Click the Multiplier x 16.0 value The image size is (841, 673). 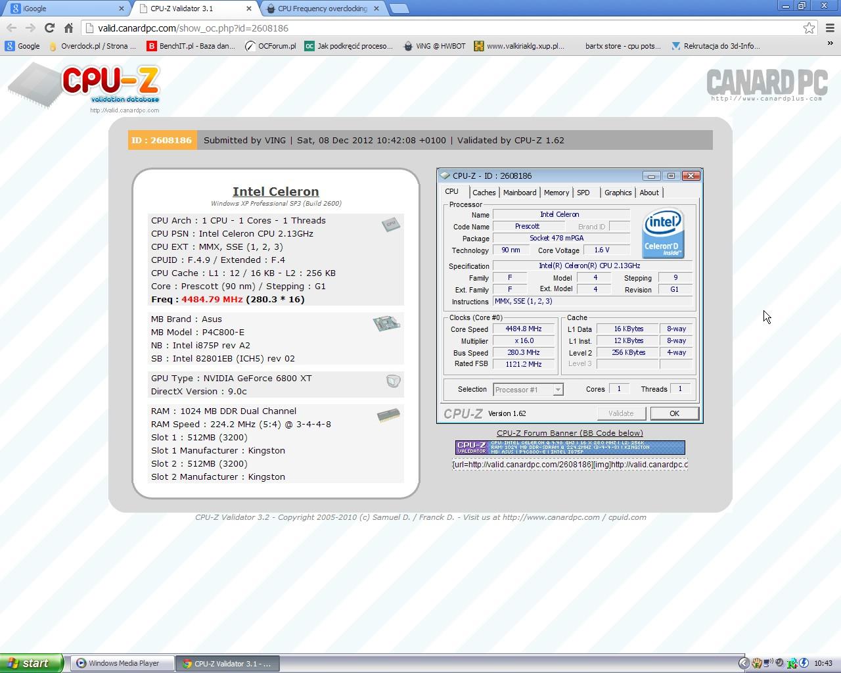[524, 341]
